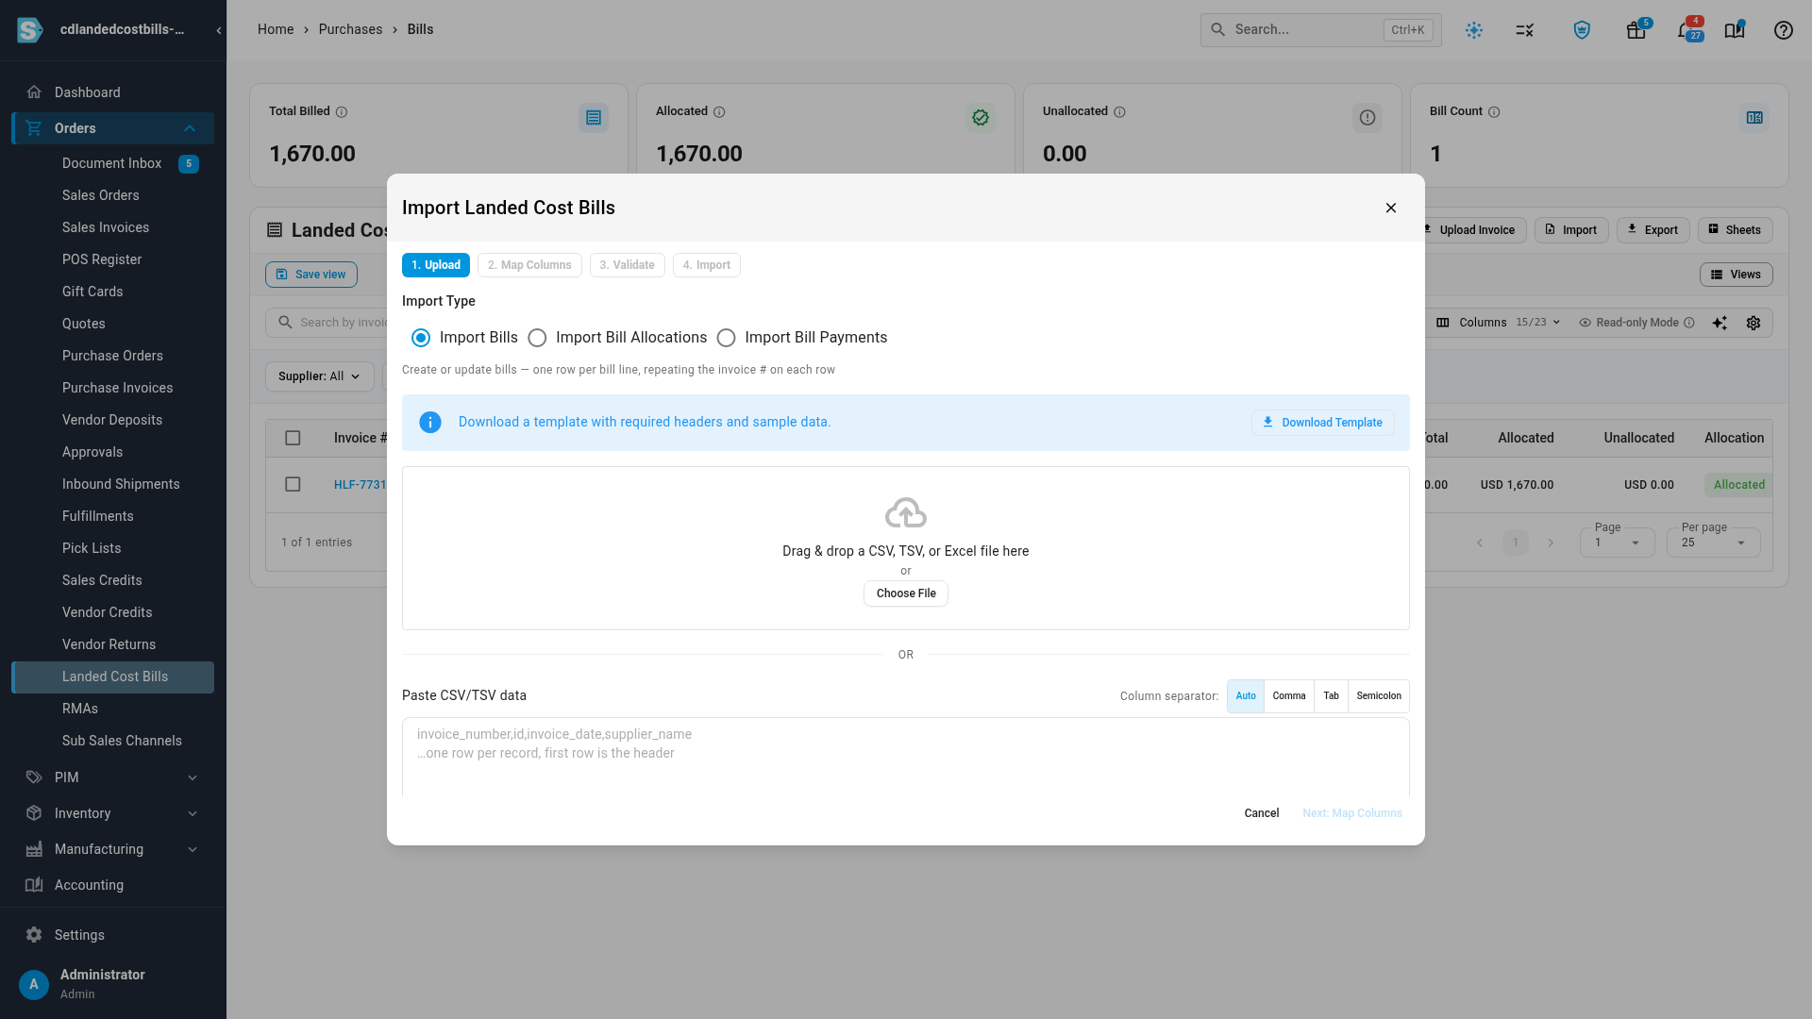The width and height of the screenshot is (1812, 1019).
Task: Click the Dashboard home icon in sidebar
Action: pos(34,92)
